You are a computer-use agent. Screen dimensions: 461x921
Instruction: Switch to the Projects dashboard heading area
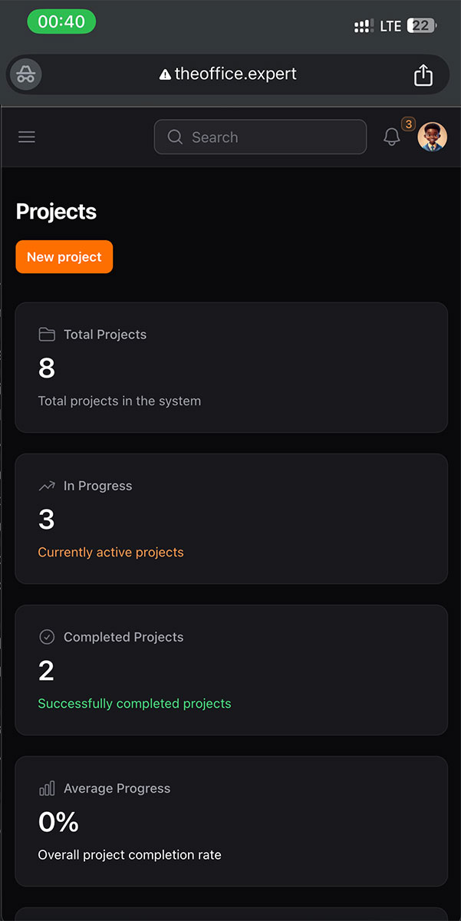click(56, 211)
